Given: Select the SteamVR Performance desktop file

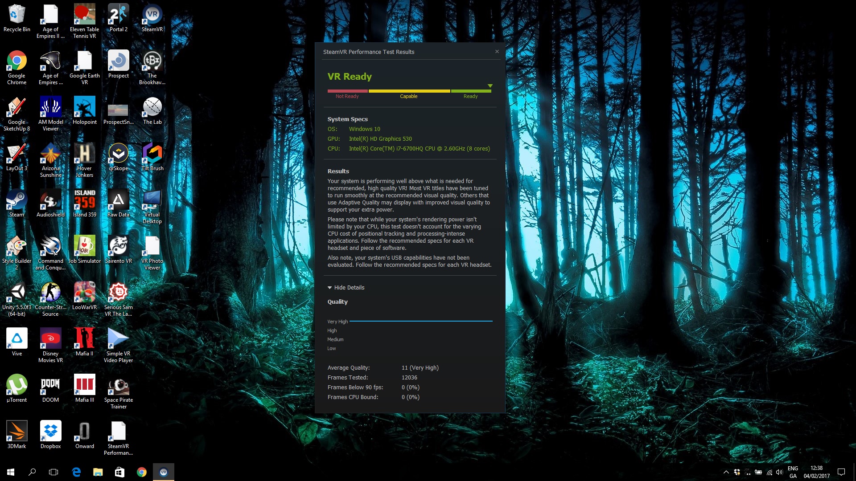Looking at the screenshot, I should 119,438.
